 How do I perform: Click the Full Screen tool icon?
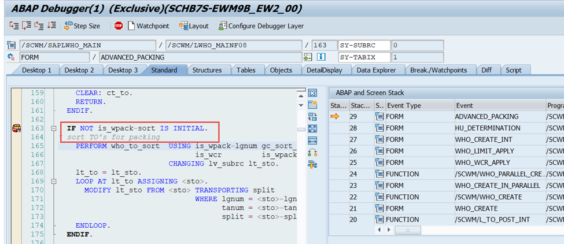pos(312,128)
